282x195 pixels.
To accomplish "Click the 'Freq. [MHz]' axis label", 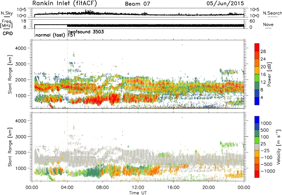I will click(x=7, y=24).
